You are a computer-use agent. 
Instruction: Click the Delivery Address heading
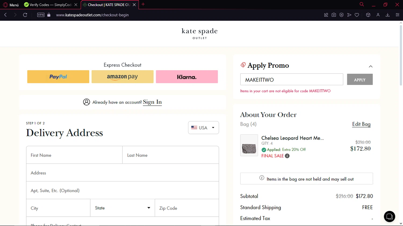coord(64,133)
